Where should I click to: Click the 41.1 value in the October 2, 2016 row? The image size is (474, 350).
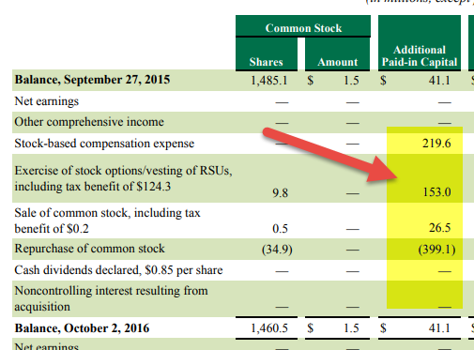coord(439,328)
